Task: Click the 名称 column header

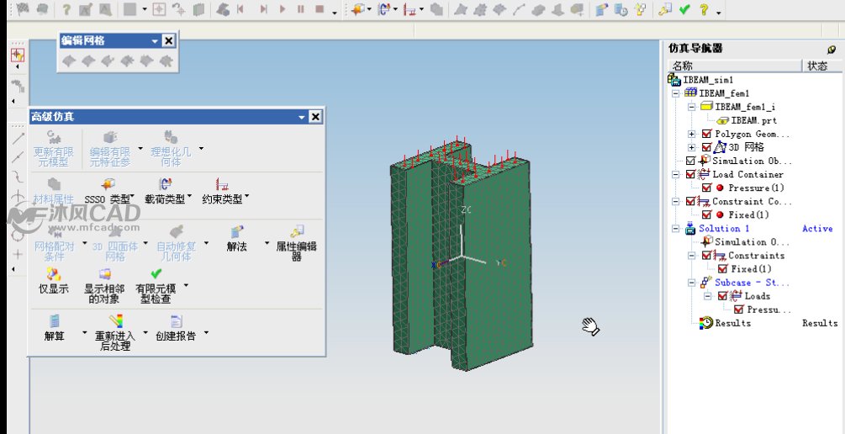Action: [683, 66]
